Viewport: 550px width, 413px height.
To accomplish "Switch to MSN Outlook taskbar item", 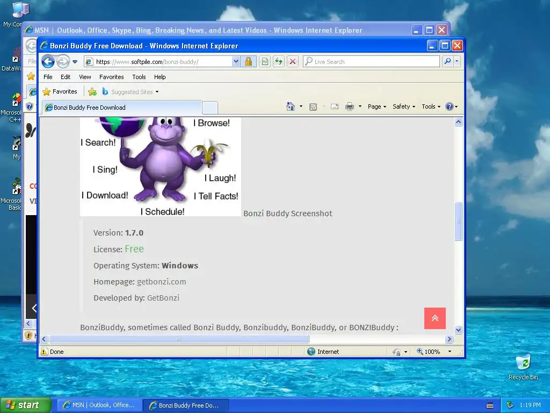I will click(99, 405).
